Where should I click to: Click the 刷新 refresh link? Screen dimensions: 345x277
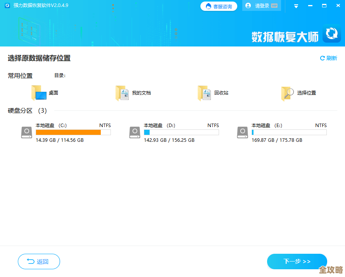click(328, 58)
